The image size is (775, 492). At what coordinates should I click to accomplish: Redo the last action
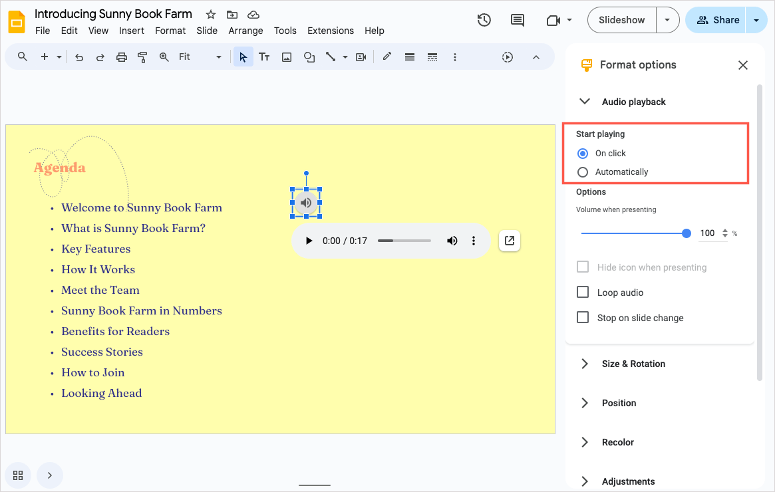click(100, 57)
